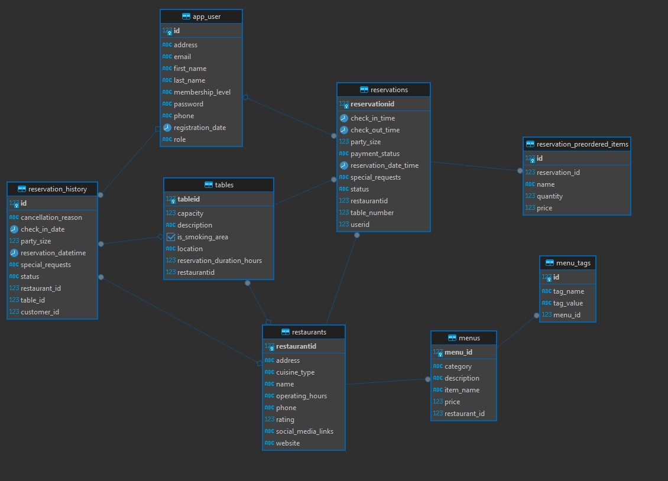Select the tag_value column in menu_tags
Screen dimensions: 668x481
(568, 303)
